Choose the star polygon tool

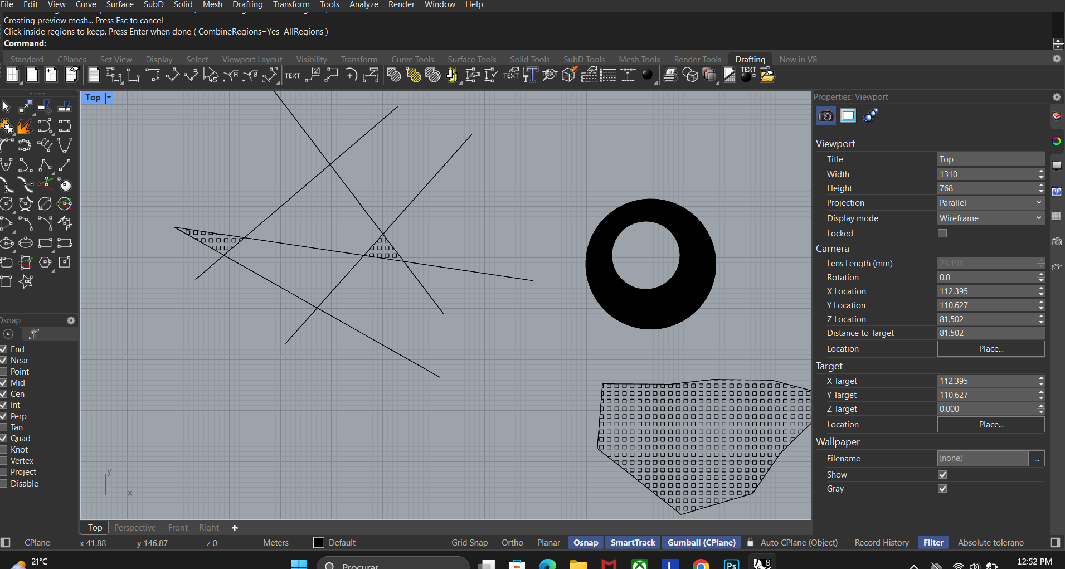coord(26,281)
